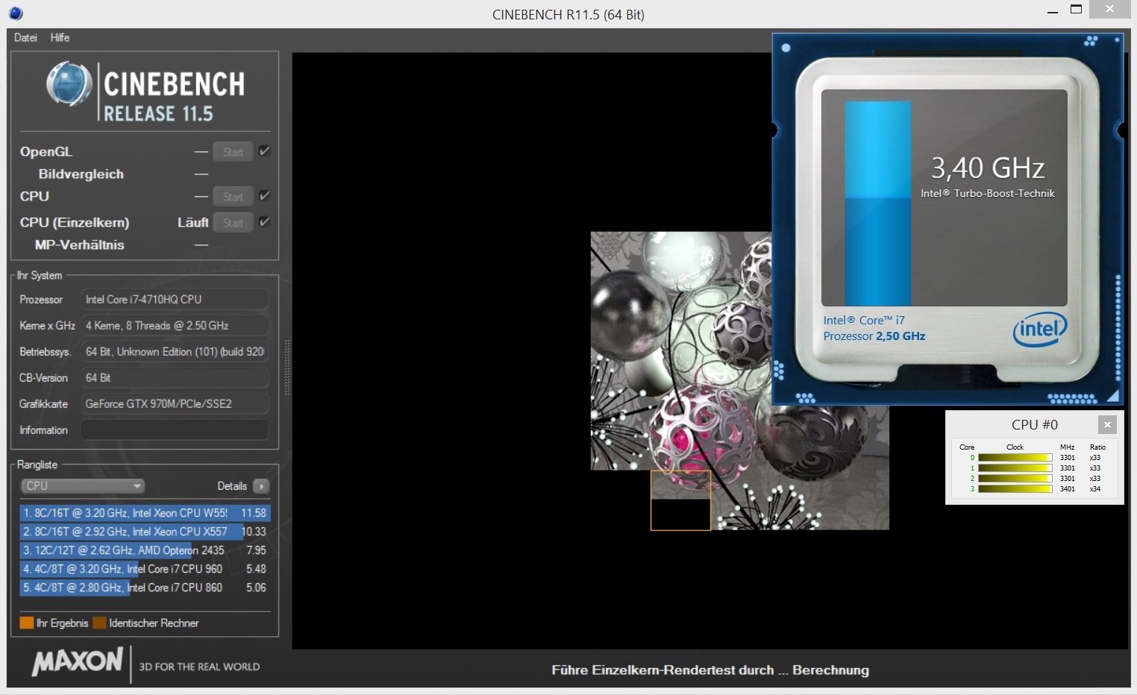
Task: Click Start button for CPU (Einzelkern)
Action: (x=233, y=223)
